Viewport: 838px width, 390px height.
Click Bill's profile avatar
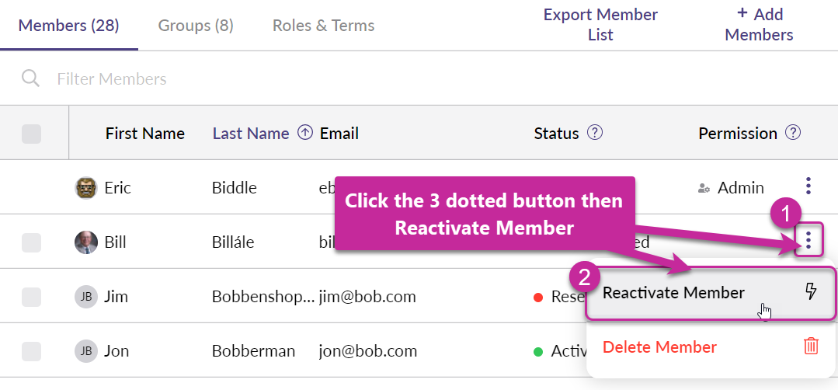85,242
